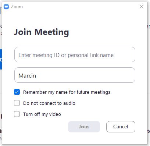
Task: Click the Join Meeting heading text
Action: click(42, 32)
